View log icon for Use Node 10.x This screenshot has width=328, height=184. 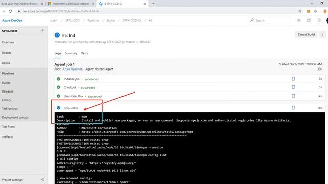293,96
